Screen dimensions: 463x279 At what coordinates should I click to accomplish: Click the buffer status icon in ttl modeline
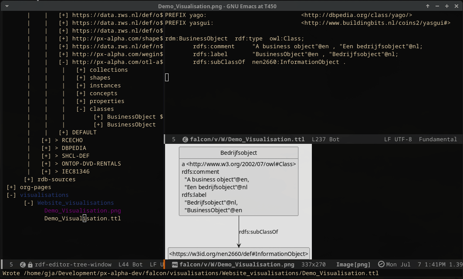click(185, 139)
